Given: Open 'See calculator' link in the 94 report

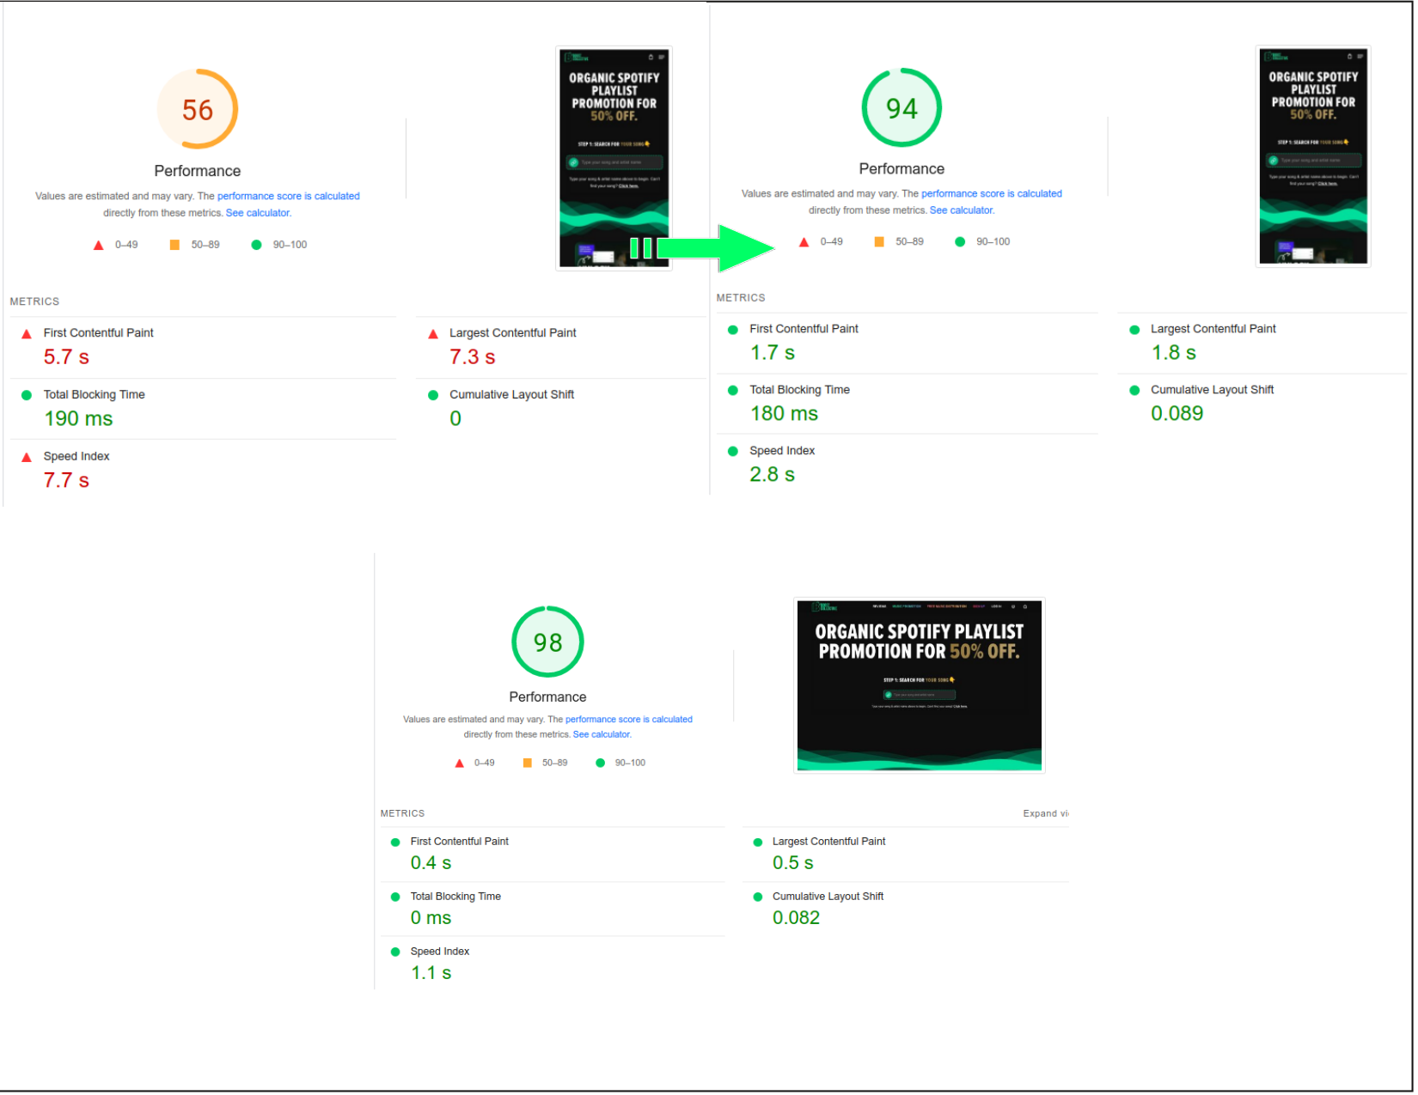Looking at the screenshot, I should (x=962, y=210).
